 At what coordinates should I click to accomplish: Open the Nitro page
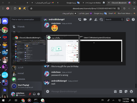click(25, 32)
